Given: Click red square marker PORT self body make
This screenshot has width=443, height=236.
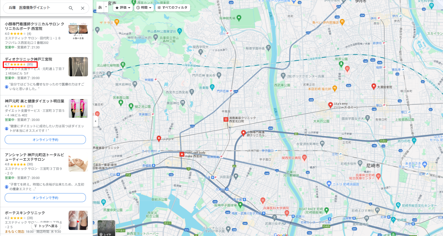Looking at the screenshot, I should coord(182,154).
